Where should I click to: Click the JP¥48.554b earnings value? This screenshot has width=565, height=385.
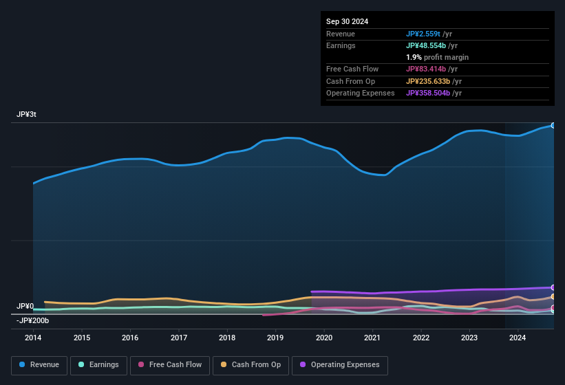tap(426, 45)
